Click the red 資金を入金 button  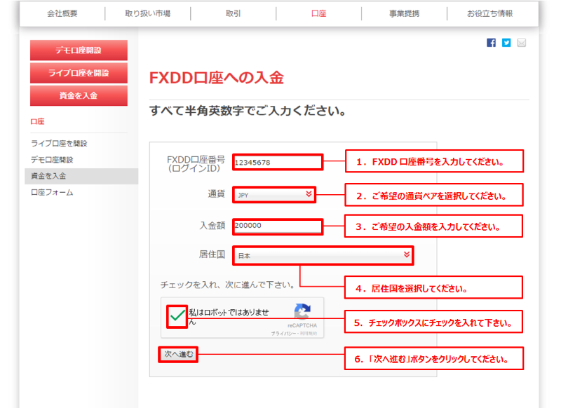pos(79,95)
